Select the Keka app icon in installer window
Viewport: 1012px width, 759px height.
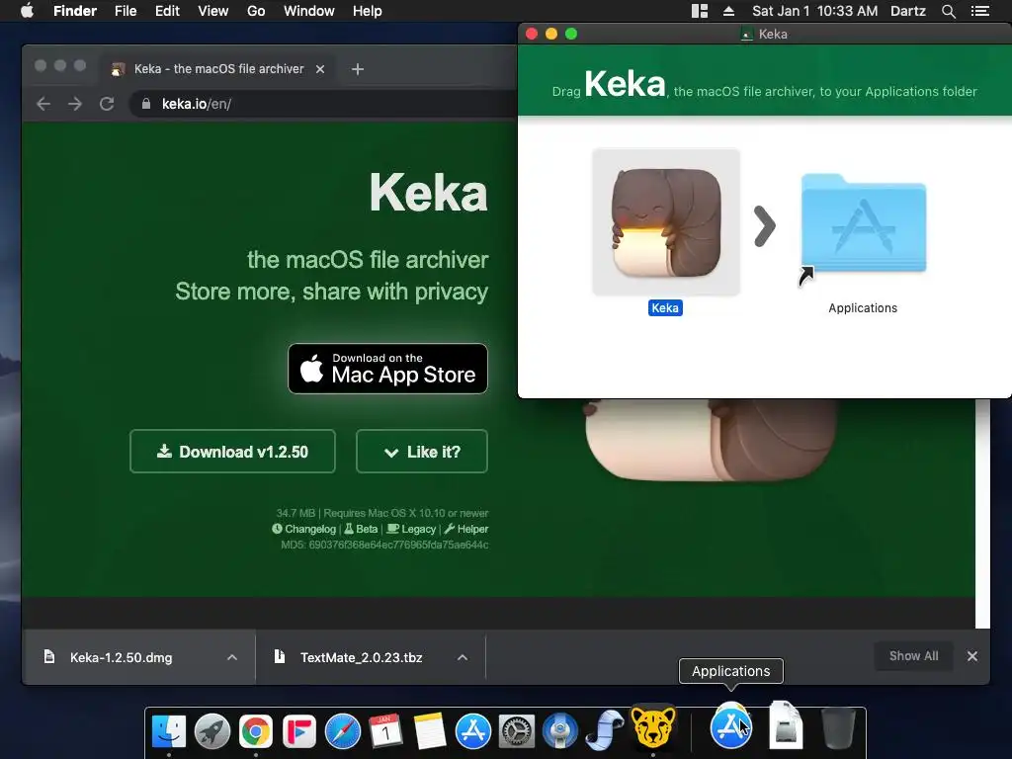[665, 222]
